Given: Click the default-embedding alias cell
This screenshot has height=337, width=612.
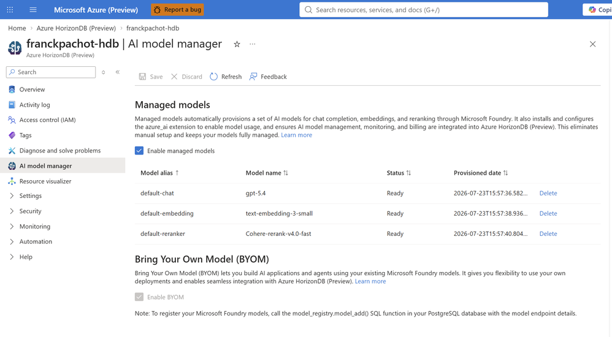Looking at the screenshot, I should (x=167, y=213).
